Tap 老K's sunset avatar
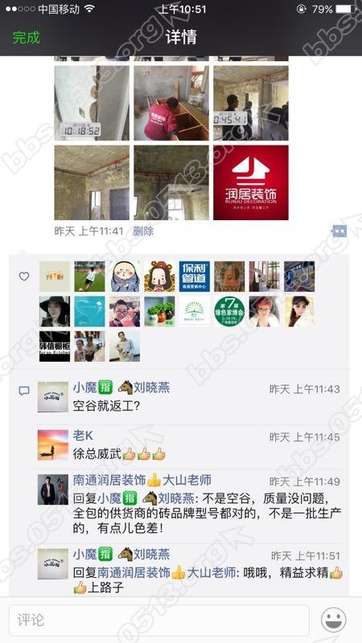 click(53, 445)
